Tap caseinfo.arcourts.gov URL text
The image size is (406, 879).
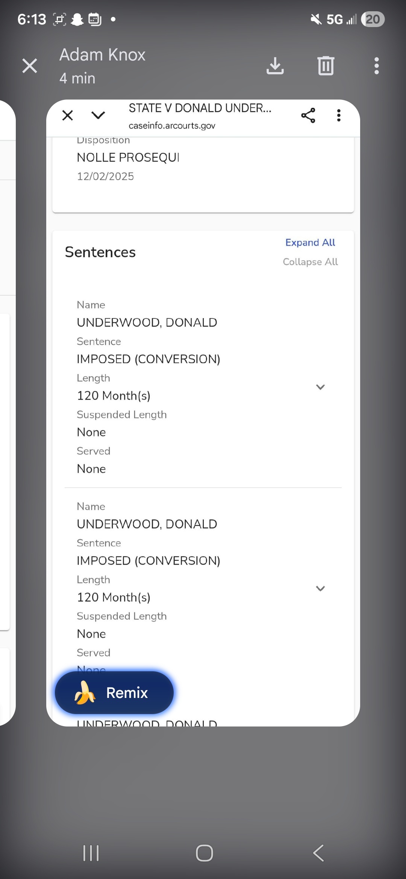point(172,125)
